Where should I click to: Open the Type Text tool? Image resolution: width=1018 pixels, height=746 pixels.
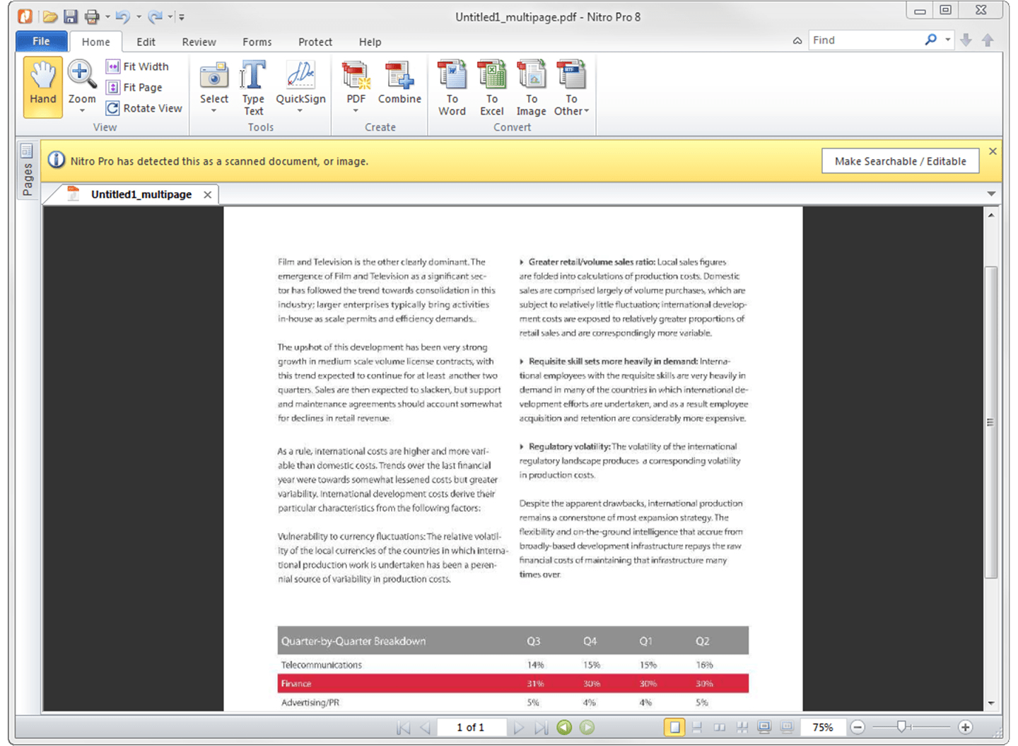tap(252, 85)
